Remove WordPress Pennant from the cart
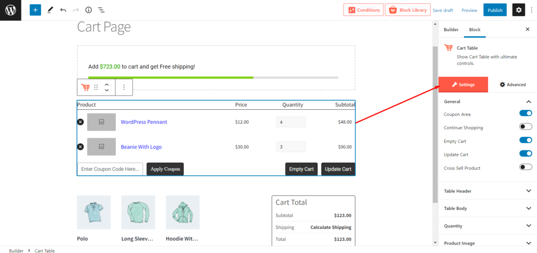The height and width of the screenshot is (253, 537). click(80, 122)
